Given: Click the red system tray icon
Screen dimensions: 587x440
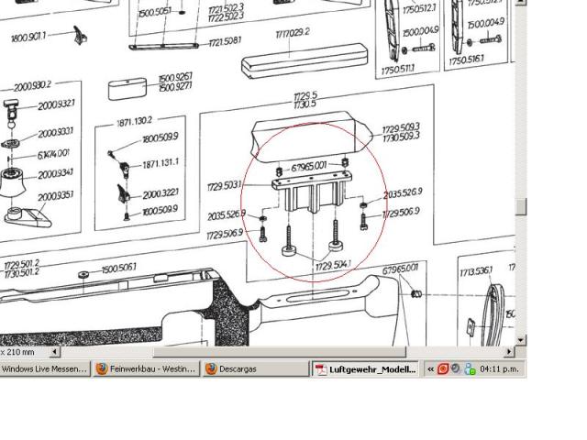Looking at the screenshot, I should pyautogui.click(x=443, y=369).
